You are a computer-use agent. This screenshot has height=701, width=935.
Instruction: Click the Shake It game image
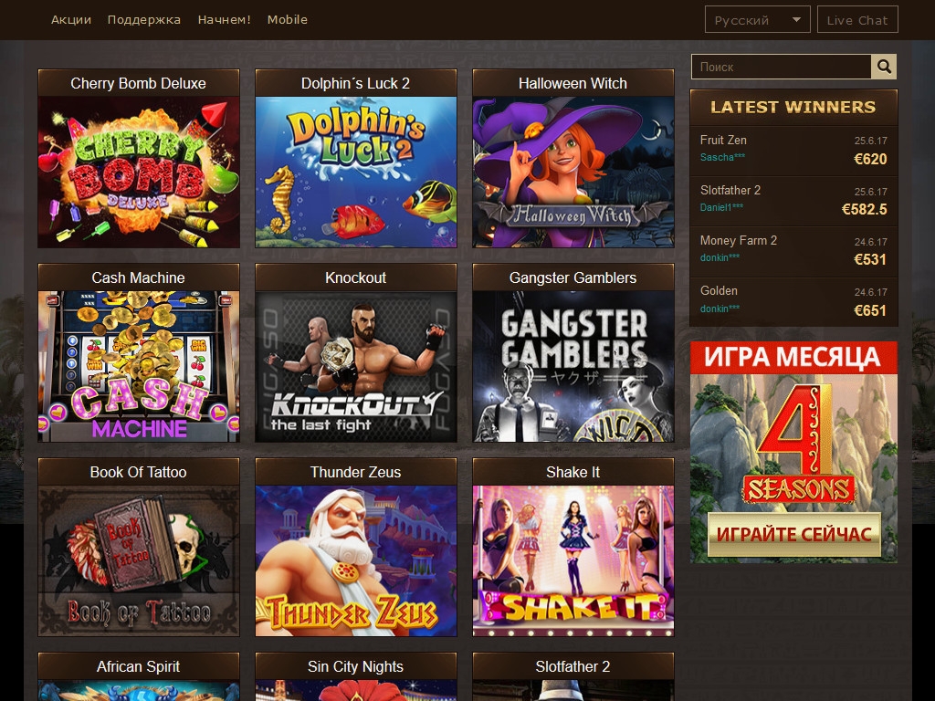coord(573,560)
